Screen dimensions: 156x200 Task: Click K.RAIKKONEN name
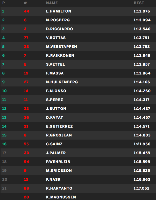pyautogui.click(x=60, y=55)
